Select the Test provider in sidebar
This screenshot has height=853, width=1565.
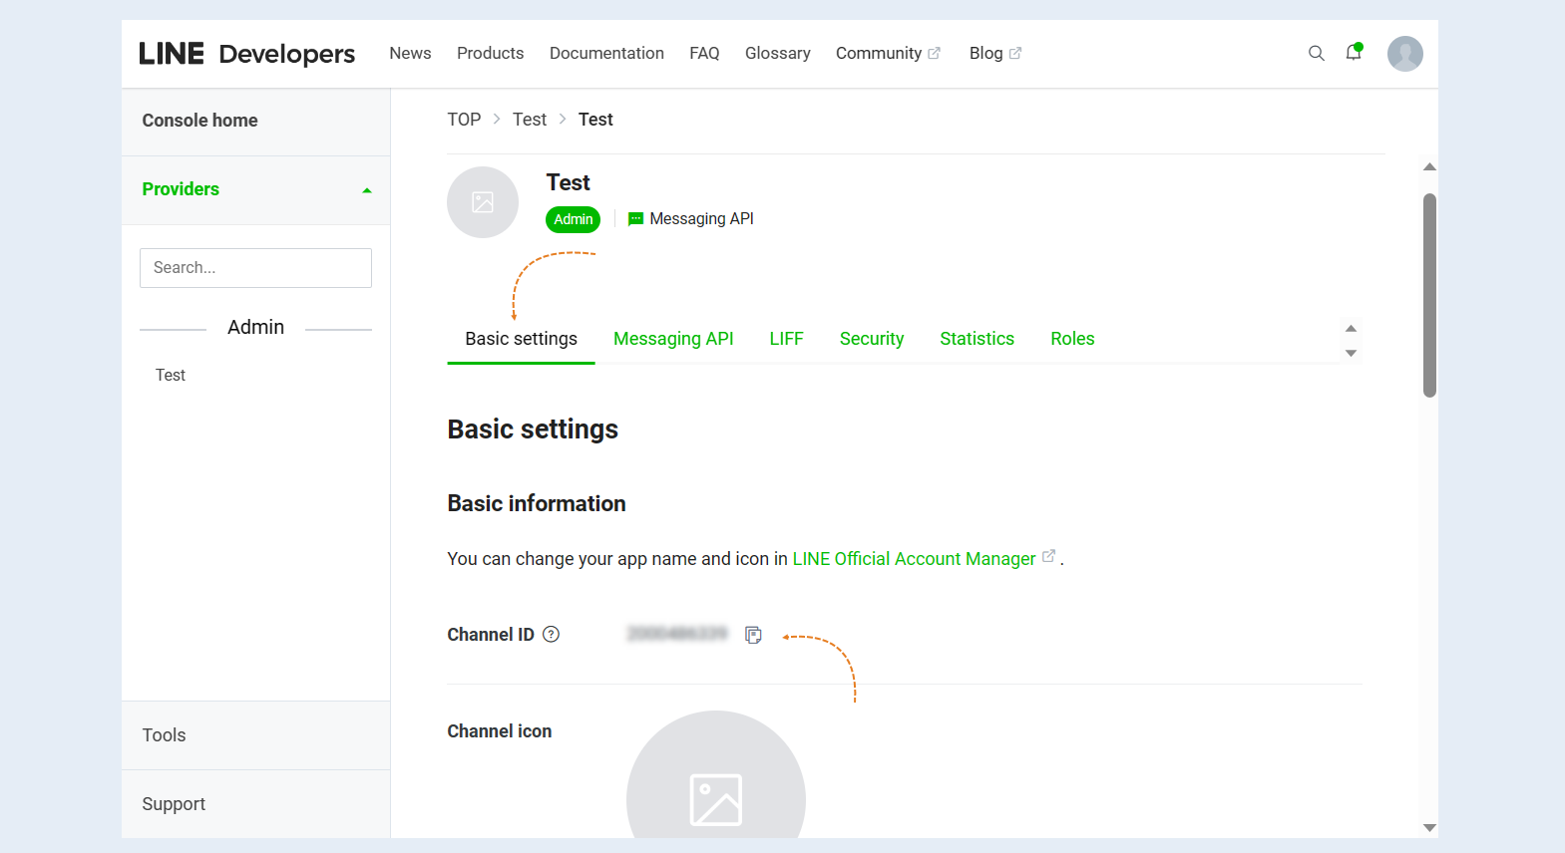pyautogui.click(x=171, y=375)
